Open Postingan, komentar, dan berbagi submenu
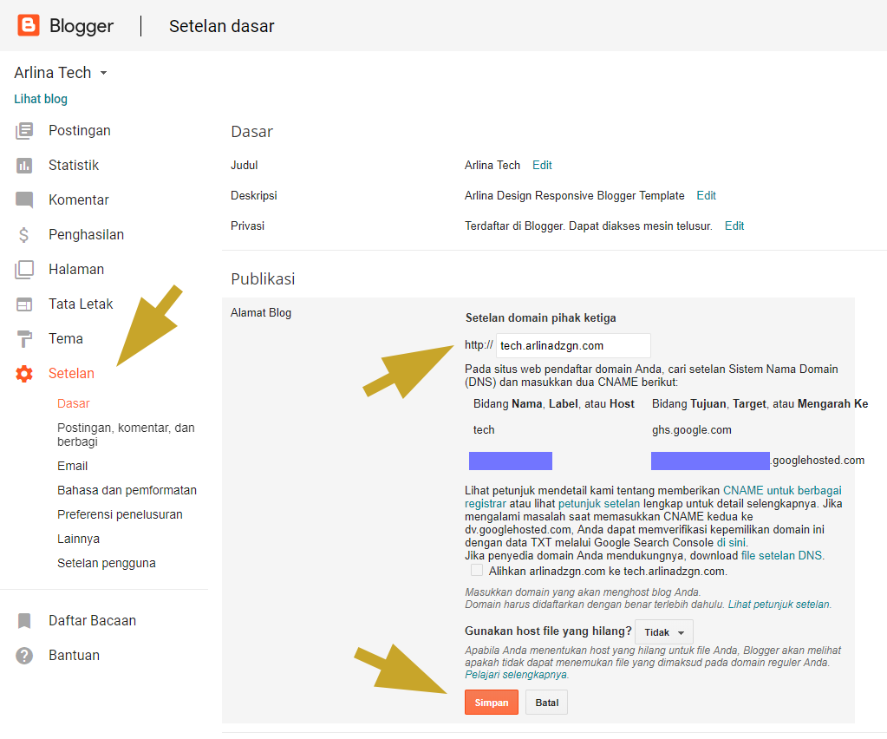The height and width of the screenshot is (739, 887). point(126,435)
